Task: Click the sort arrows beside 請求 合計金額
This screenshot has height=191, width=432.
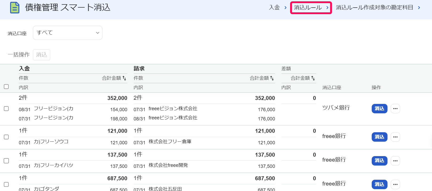Action: tap(272, 78)
